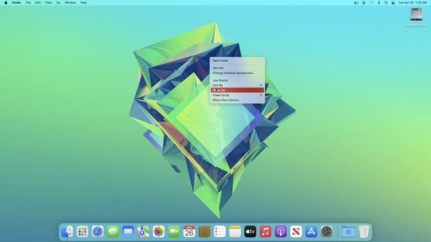Screen dimensions: 431x242
Task: Open Photos from the Dock
Action: click(159, 231)
